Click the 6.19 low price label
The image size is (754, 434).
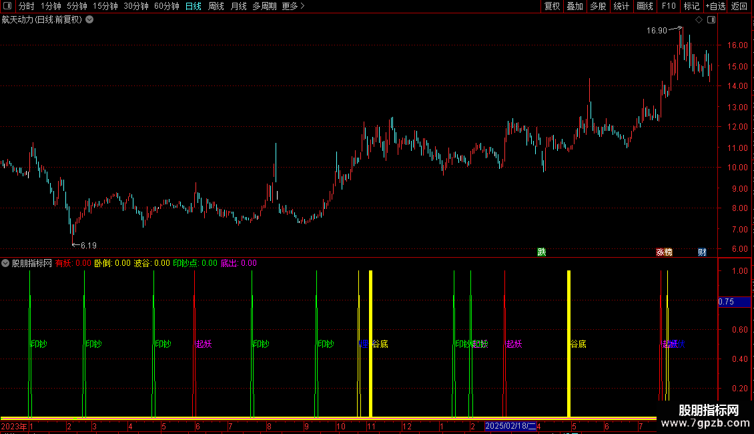(x=89, y=246)
